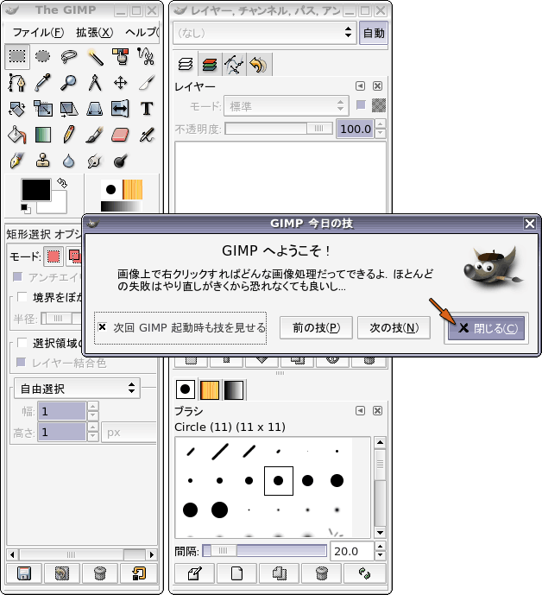Select the Airbrush tool
Viewport: 542px width, 595px height.
click(x=147, y=135)
